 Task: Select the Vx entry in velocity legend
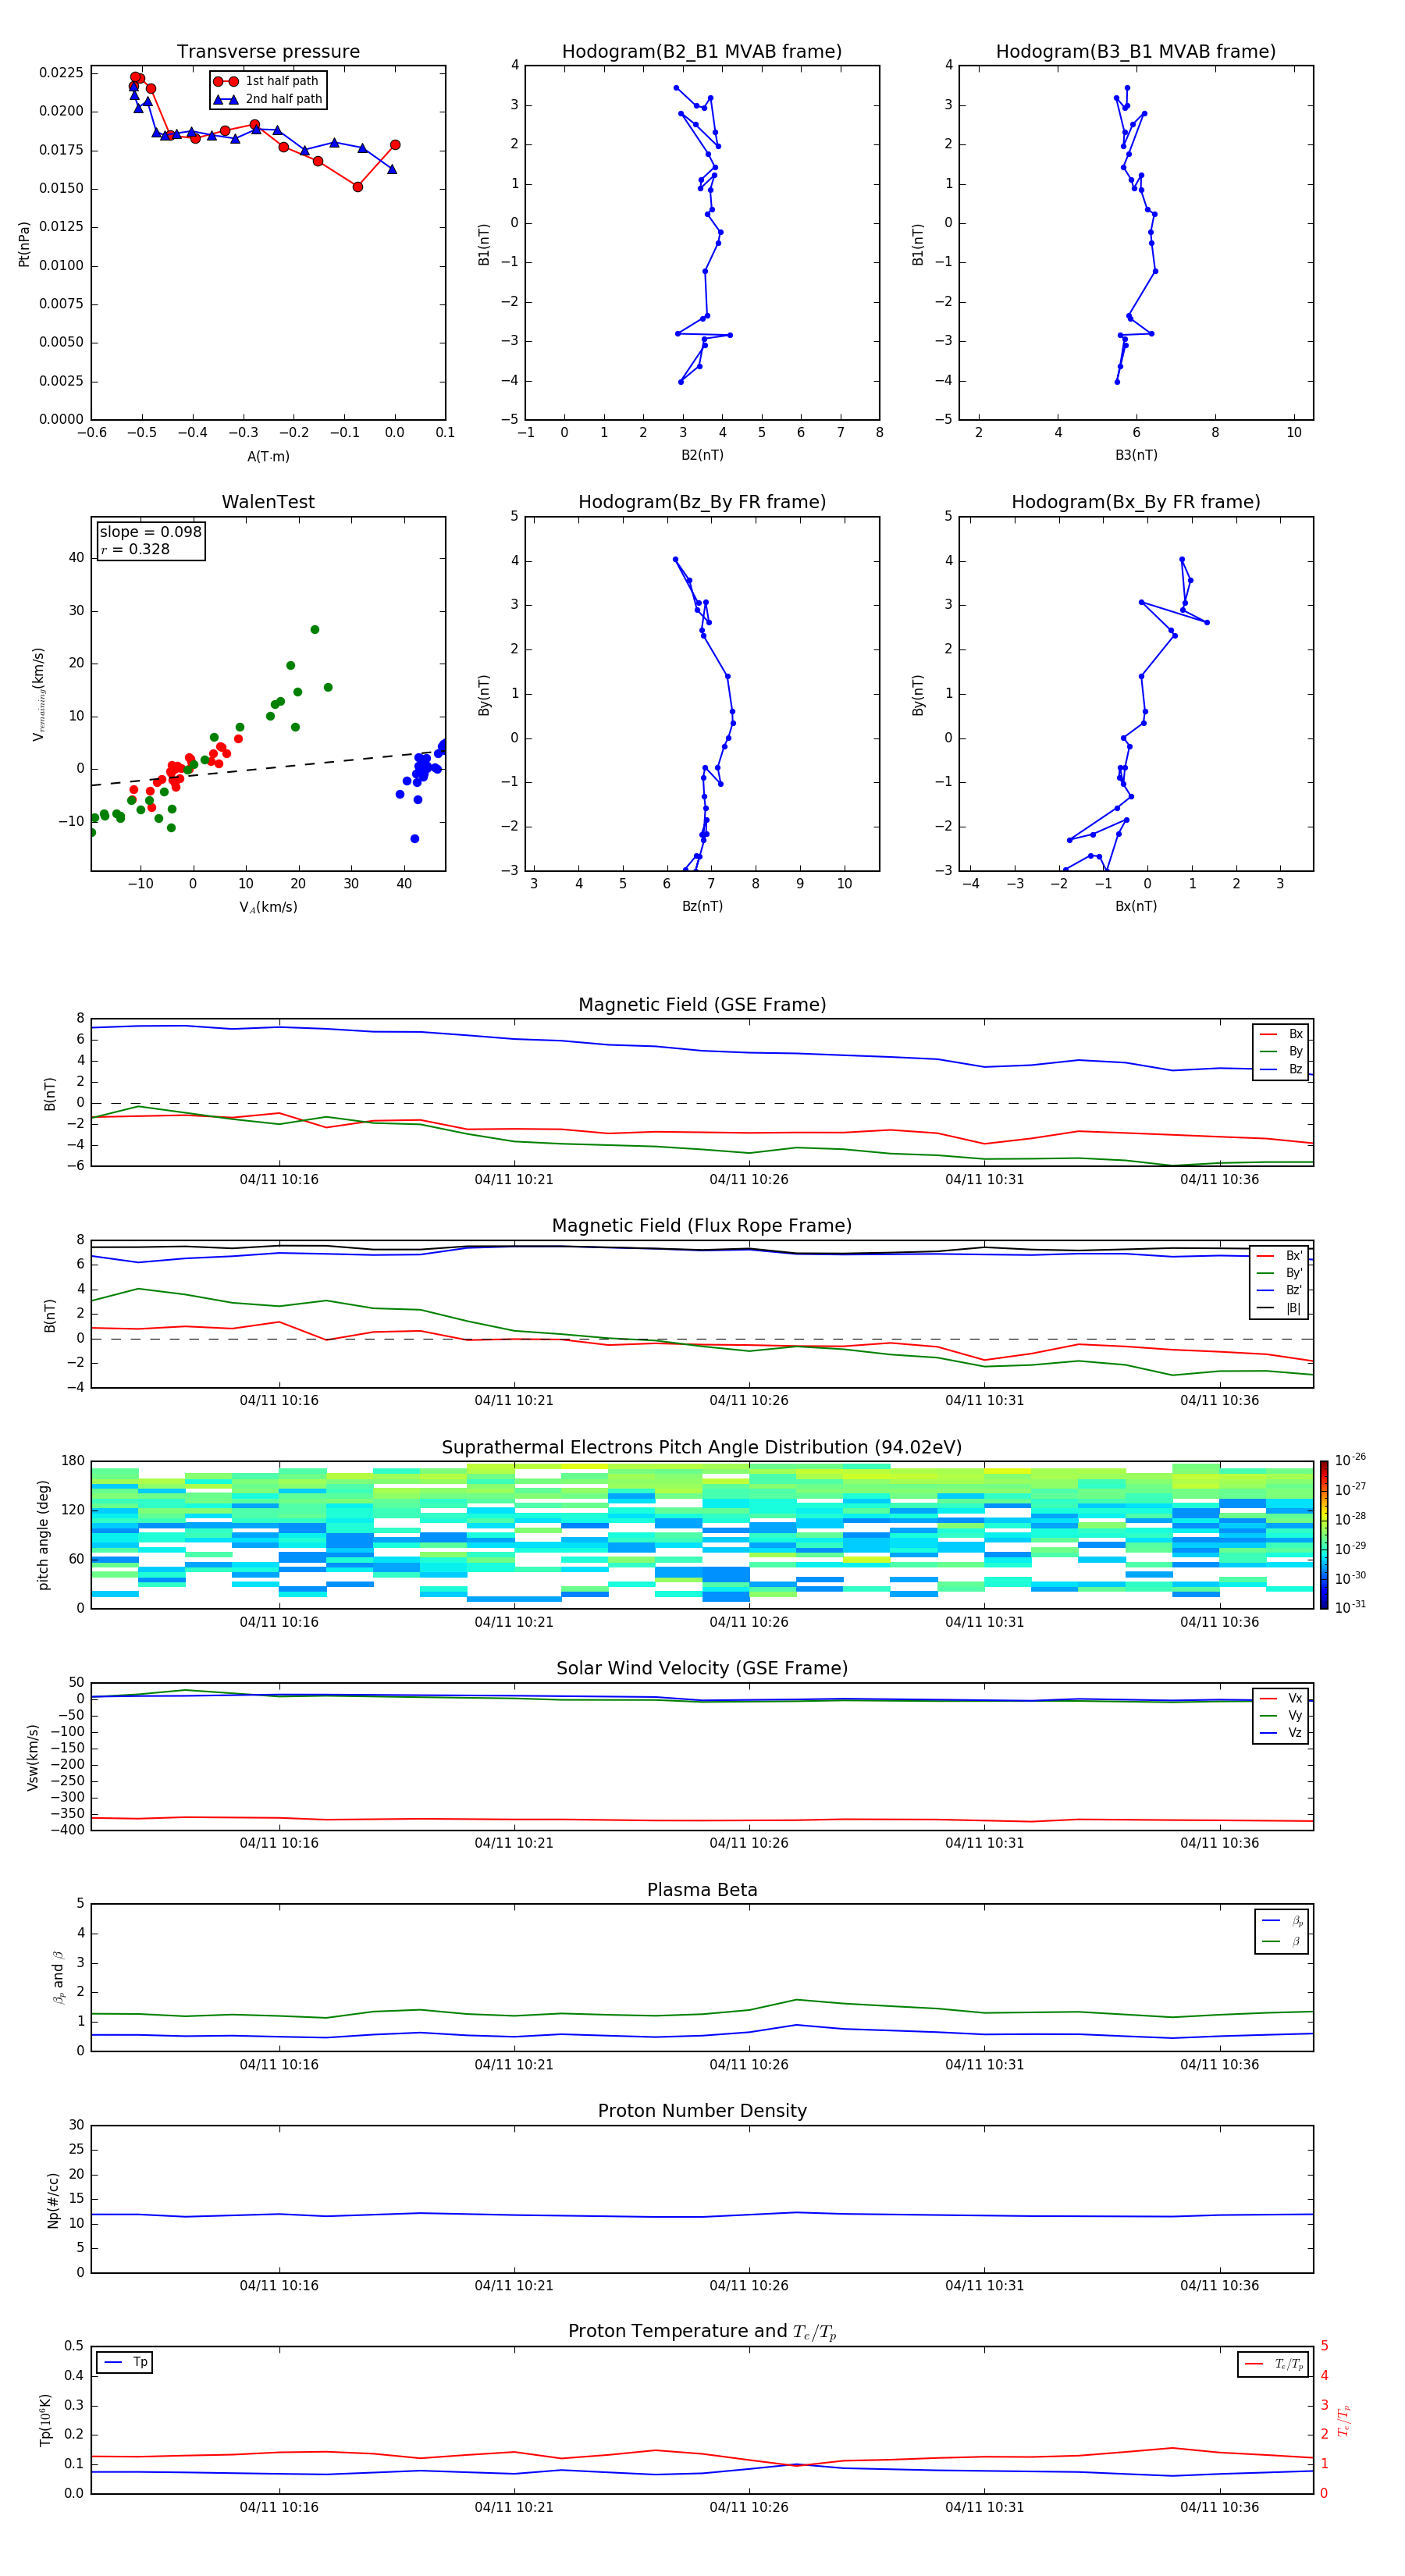pyautogui.click(x=1282, y=1698)
